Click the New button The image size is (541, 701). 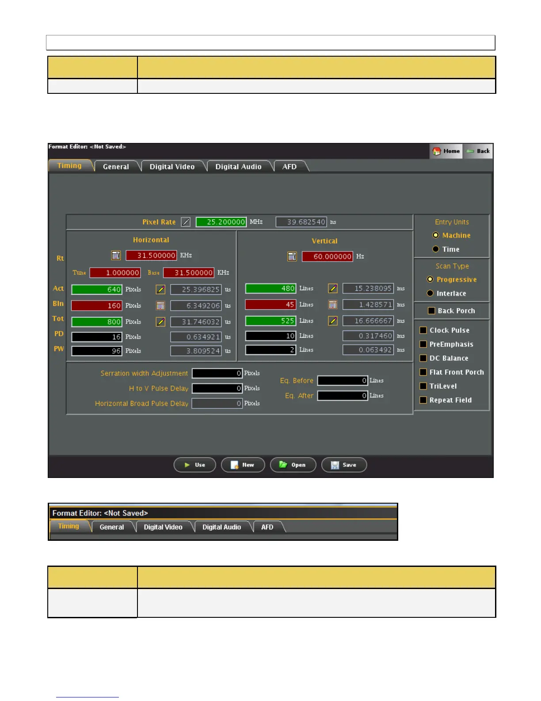[243, 465]
